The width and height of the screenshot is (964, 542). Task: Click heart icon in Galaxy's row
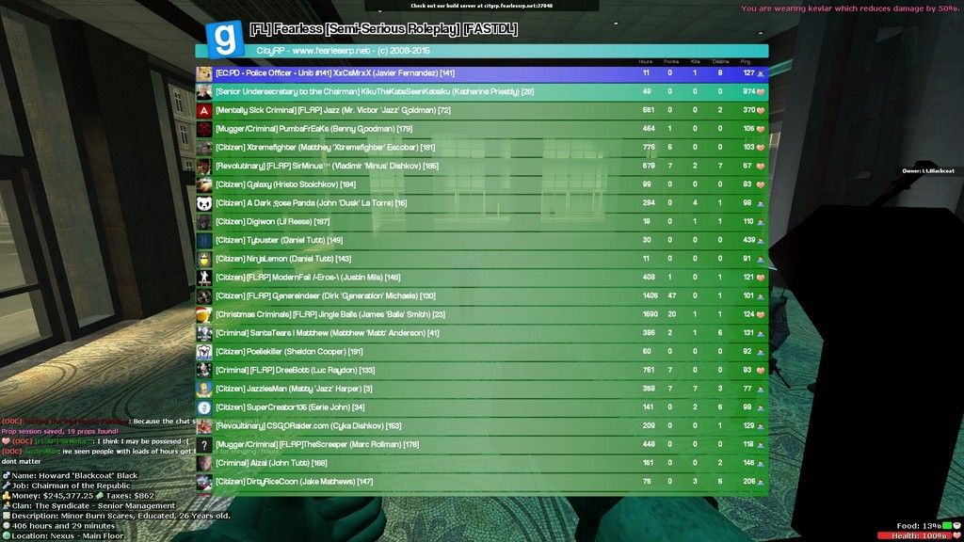761,185
